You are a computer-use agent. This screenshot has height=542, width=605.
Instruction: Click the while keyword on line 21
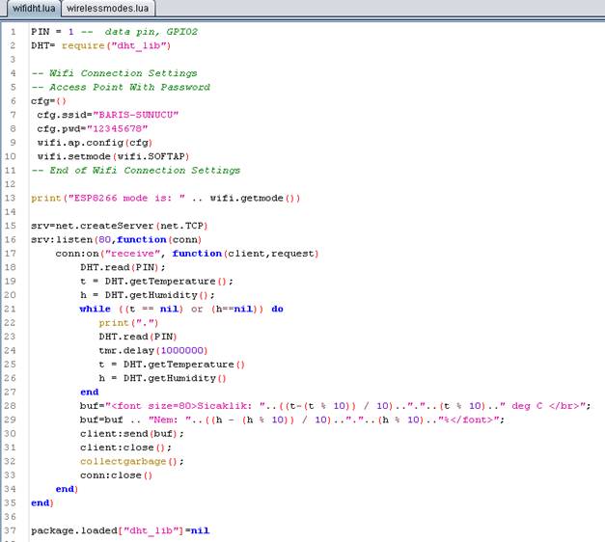[x=96, y=309]
